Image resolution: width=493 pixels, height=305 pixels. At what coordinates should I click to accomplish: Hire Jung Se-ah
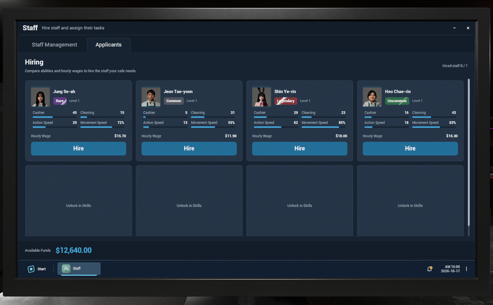pos(79,149)
